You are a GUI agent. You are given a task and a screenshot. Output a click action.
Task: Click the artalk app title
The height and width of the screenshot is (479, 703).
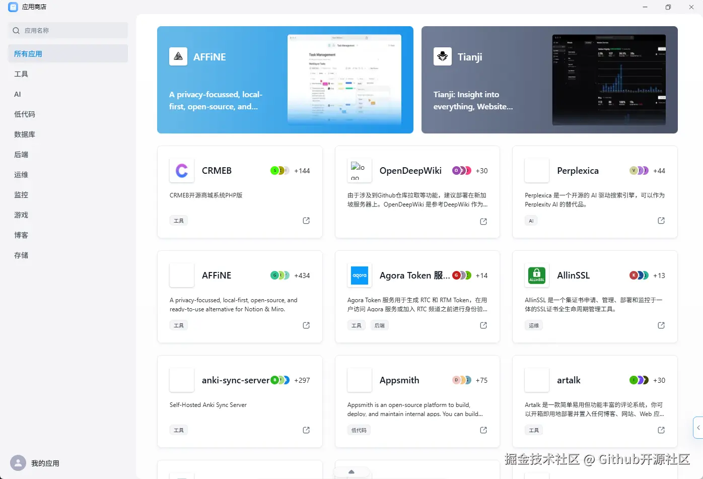(x=569, y=380)
